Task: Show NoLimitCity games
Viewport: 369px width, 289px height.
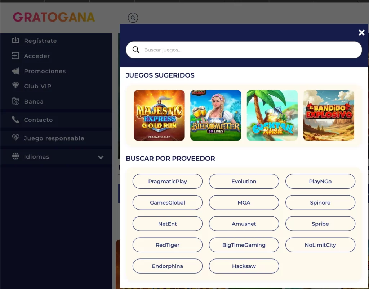Action: (x=320, y=245)
